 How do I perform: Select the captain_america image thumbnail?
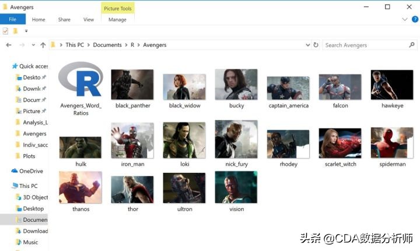(288, 88)
